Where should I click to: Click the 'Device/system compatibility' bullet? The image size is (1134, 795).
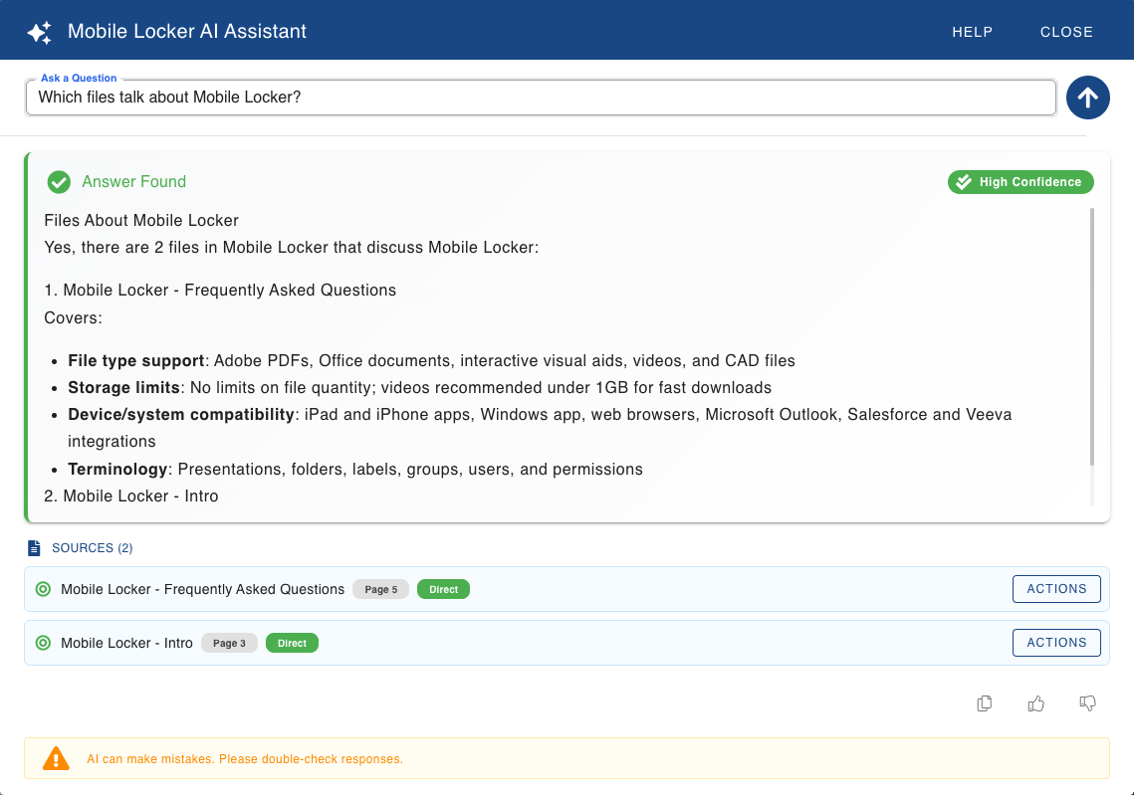(540, 428)
